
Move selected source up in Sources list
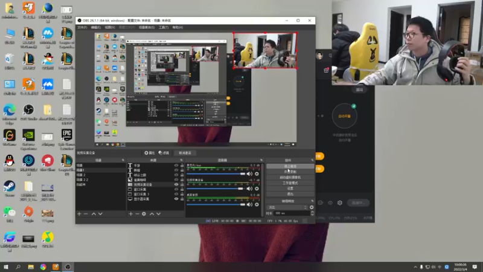[x=152, y=214]
